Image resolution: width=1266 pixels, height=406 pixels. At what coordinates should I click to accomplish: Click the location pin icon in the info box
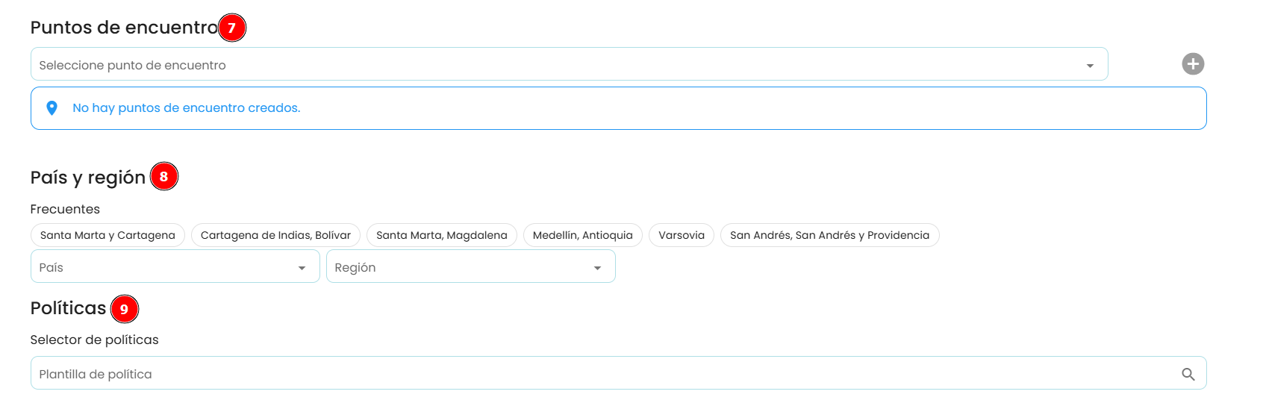tap(52, 108)
